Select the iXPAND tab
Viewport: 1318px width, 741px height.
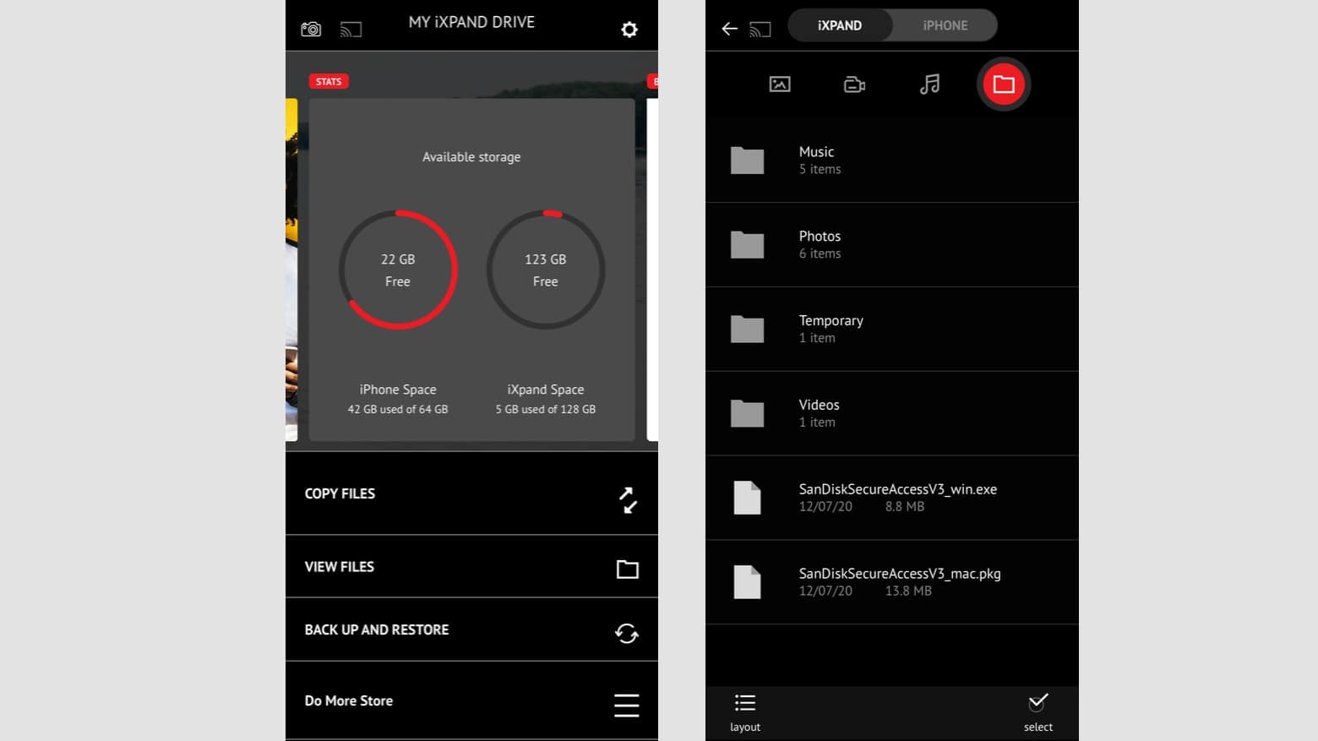pyautogui.click(x=839, y=25)
